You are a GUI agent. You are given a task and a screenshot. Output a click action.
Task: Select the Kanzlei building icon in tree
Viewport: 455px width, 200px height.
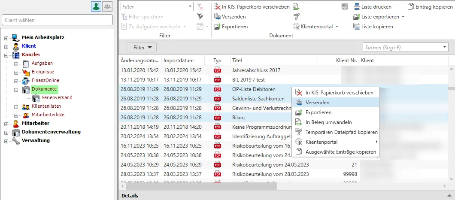pos(15,55)
